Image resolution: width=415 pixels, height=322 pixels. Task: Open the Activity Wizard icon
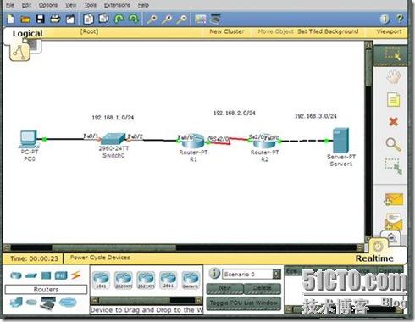(x=70, y=19)
